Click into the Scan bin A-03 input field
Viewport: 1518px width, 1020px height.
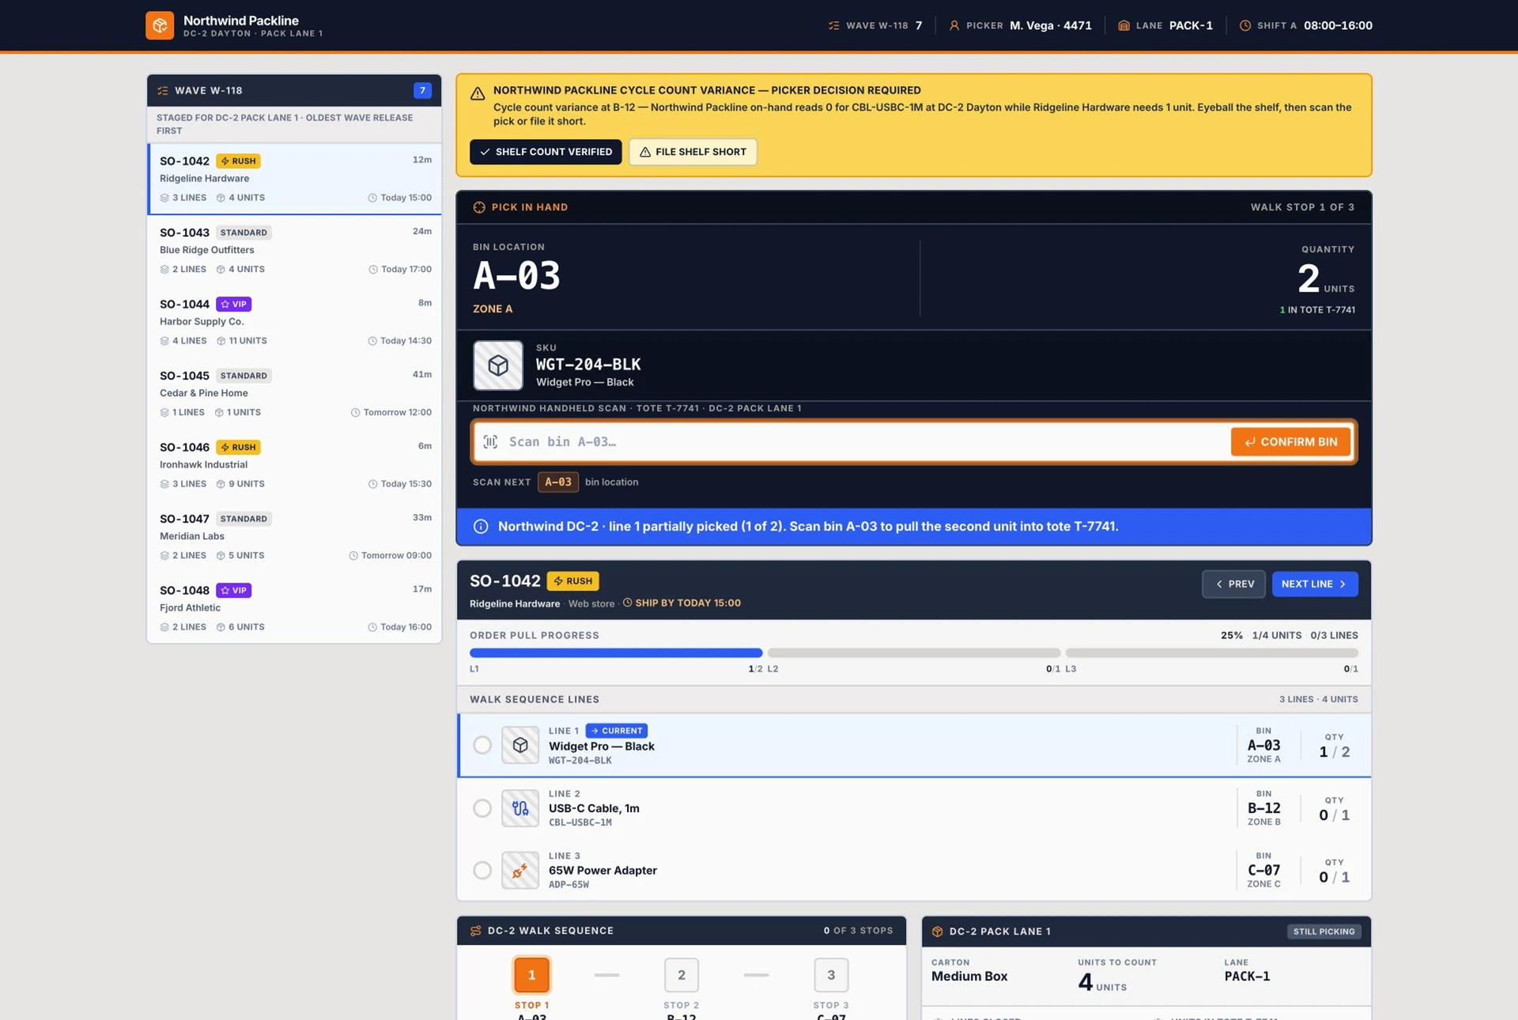coord(866,442)
